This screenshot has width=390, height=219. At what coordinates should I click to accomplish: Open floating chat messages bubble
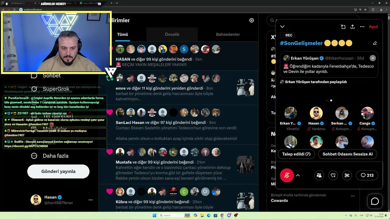[375, 201]
